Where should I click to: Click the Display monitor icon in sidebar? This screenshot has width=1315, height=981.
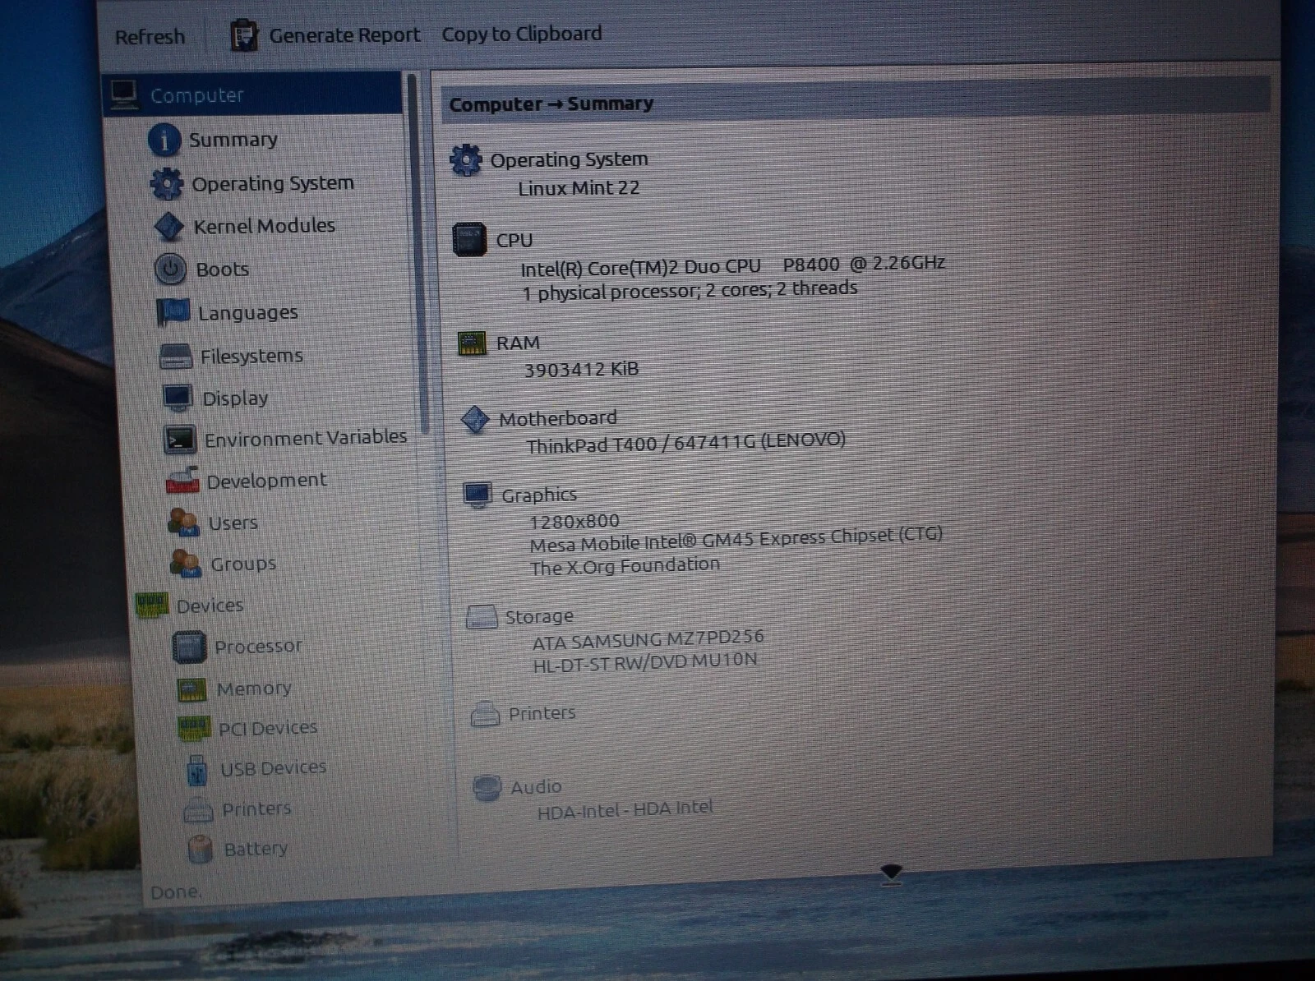click(178, 398)
